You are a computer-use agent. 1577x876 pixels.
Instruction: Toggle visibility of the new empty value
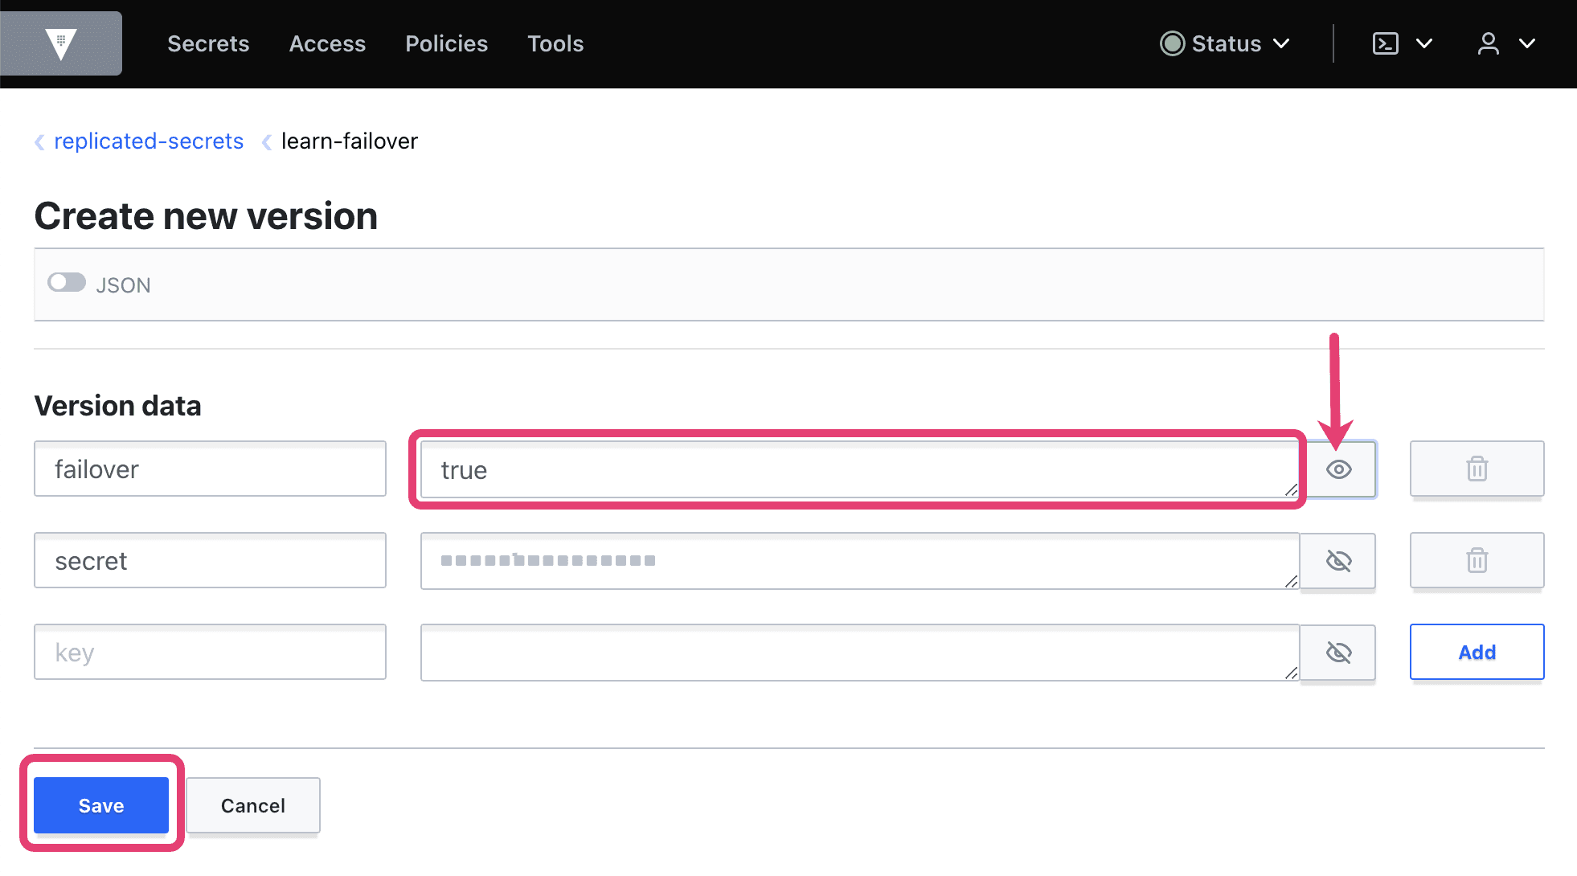click(x=1338, y=653)
